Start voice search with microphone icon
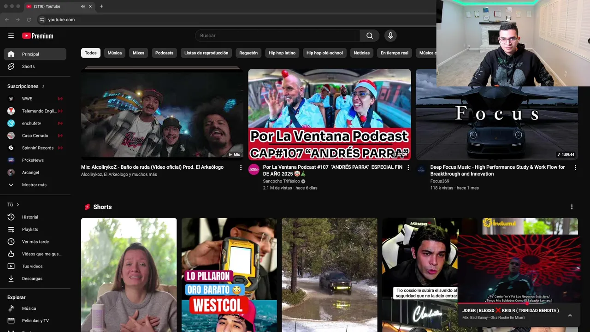Image resolution: width=590 pixels, height=332 pixels. (390, 36)
